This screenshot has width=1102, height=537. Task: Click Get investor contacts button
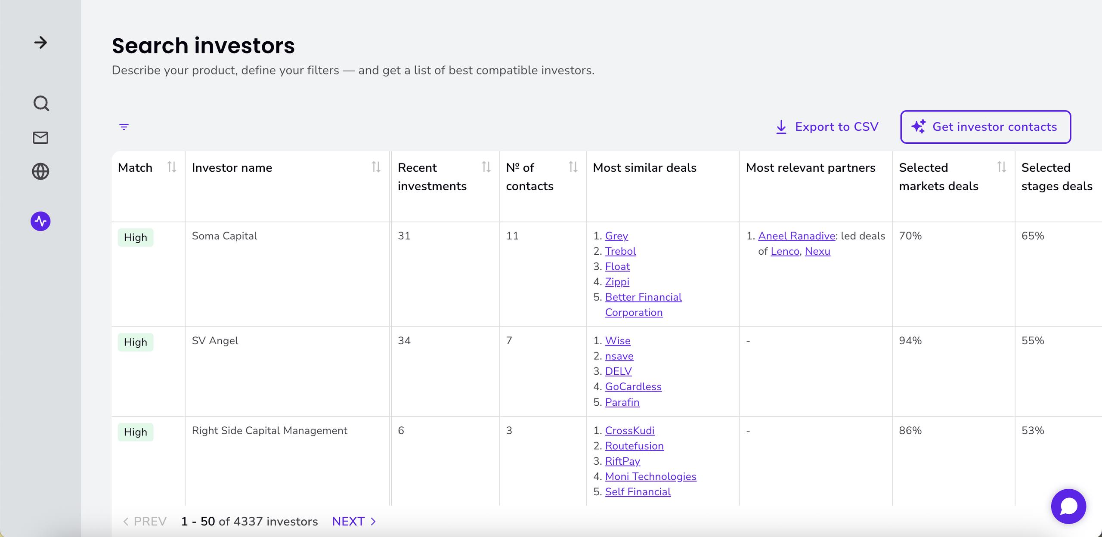click(985, 127)
